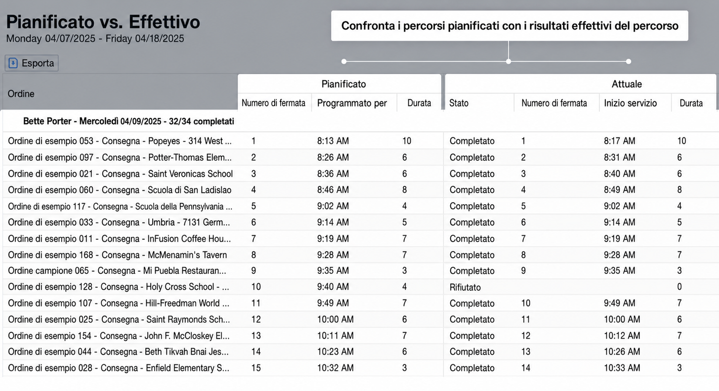Click the Rifiutato status cell
Viewport: 719px width, 391px height.
tap(465, 287)
